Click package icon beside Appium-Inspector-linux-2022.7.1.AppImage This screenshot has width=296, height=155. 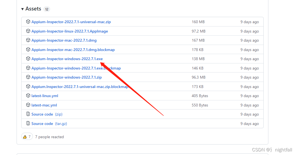[x=28, y=31]
